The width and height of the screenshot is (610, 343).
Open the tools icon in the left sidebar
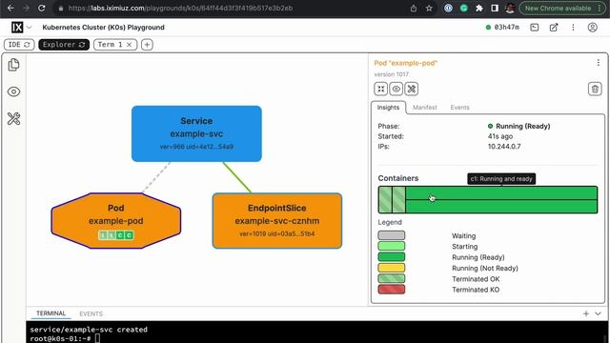click(13, 118)
